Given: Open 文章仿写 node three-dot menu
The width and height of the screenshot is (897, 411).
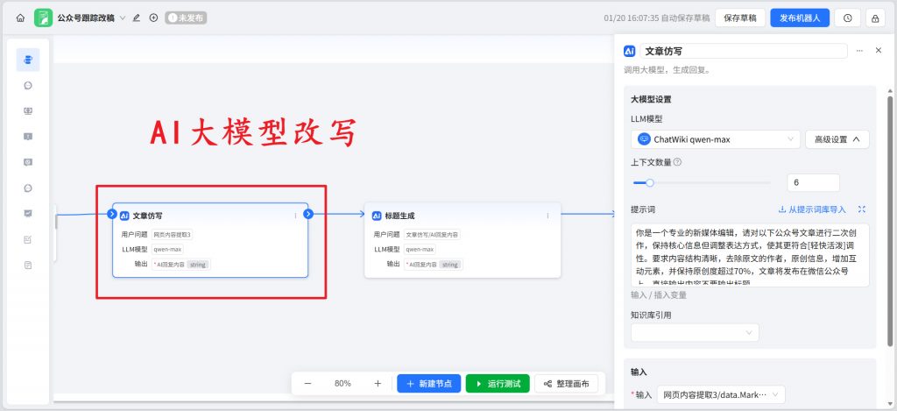Looking at the screenshot, I should 295,216.
